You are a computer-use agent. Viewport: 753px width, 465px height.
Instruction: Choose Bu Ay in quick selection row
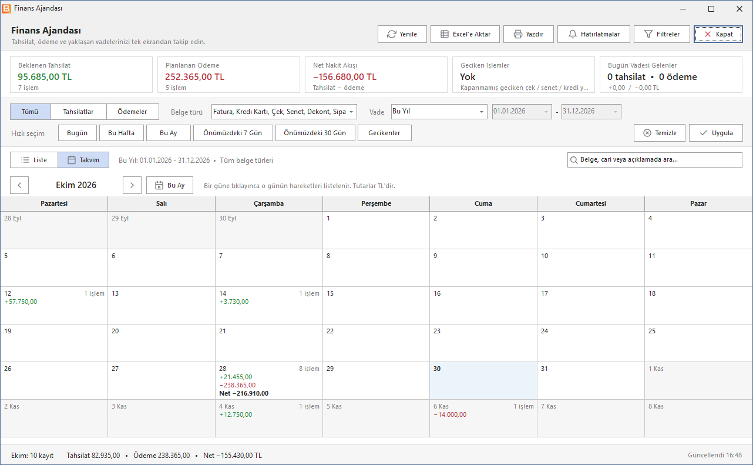[169, 133]
